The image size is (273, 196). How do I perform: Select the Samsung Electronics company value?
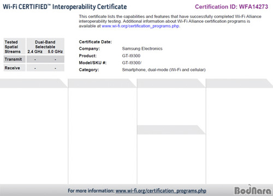pos(142,48)
